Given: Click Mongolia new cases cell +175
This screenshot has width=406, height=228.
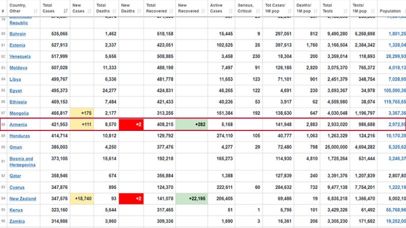Looking at the screenshot, I should (82, 113).
